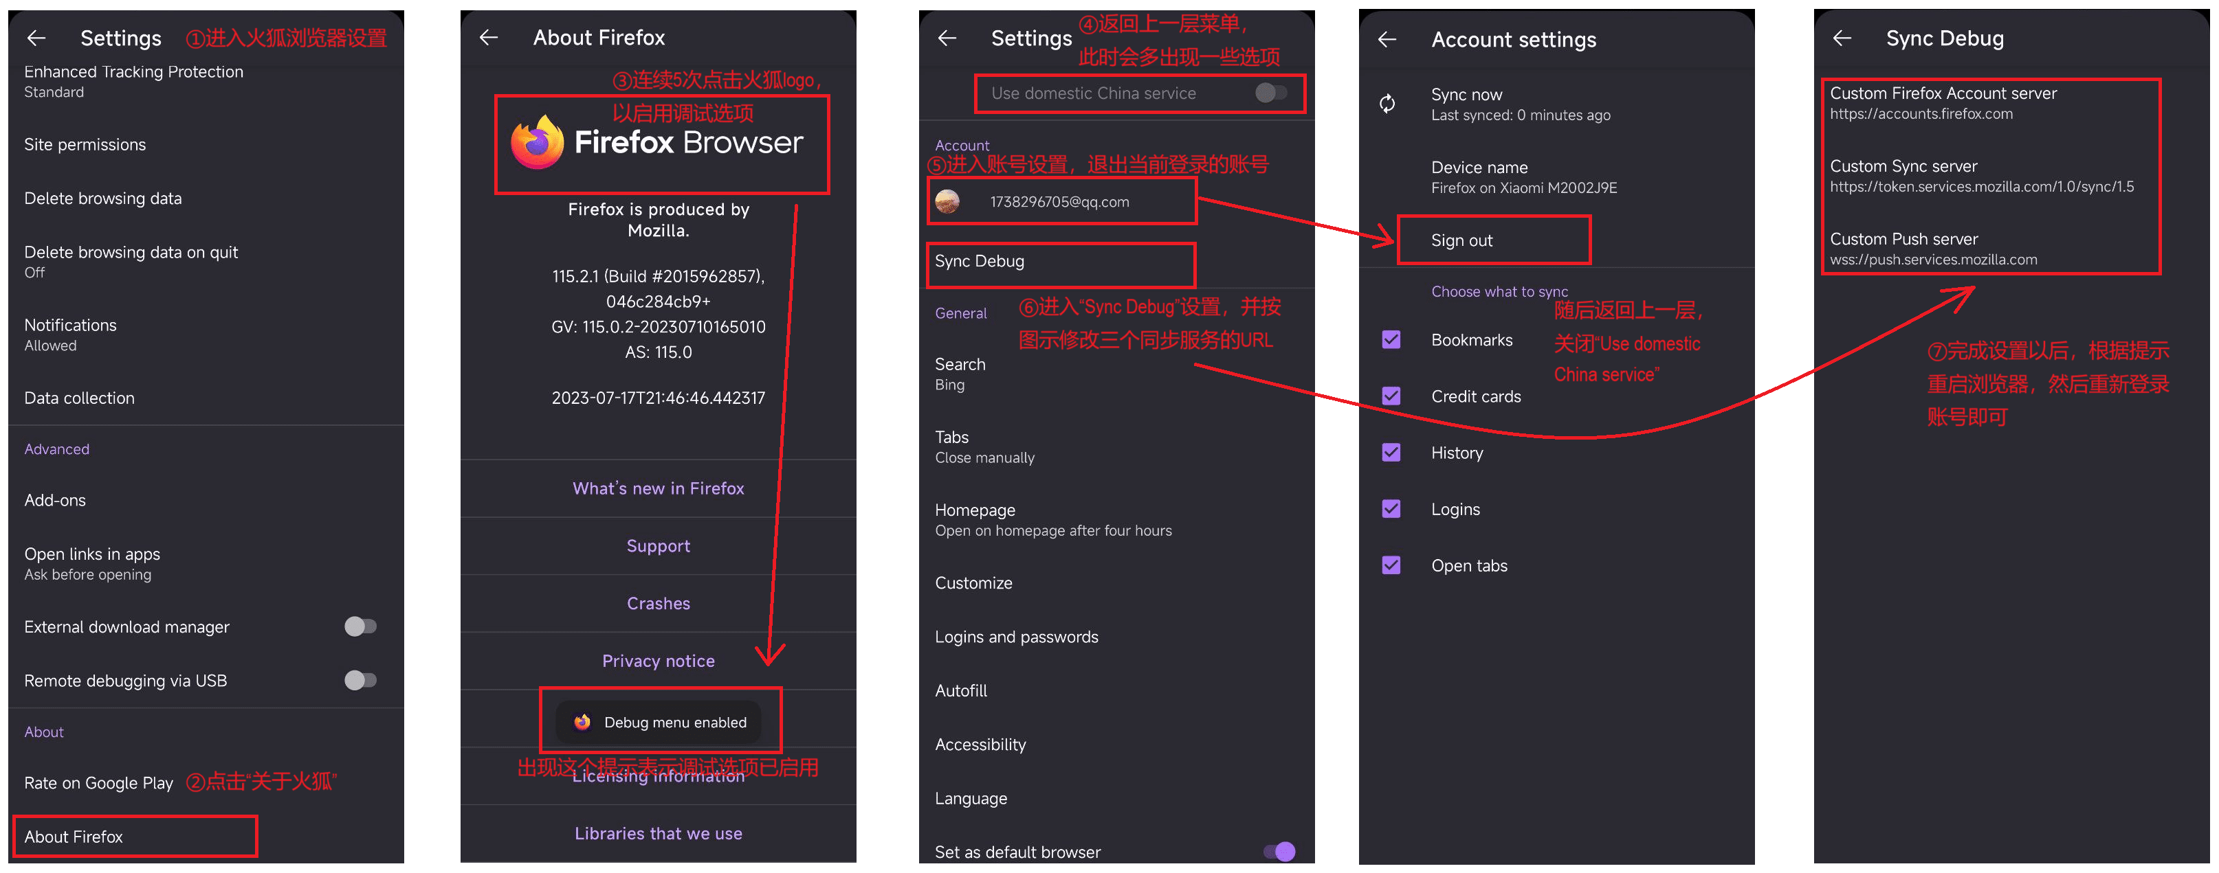Tap back arrow on Settings screen with Account section
The height and width of the screenshot is (873, 2219).
pyautogui.click(x=947, y=38)
